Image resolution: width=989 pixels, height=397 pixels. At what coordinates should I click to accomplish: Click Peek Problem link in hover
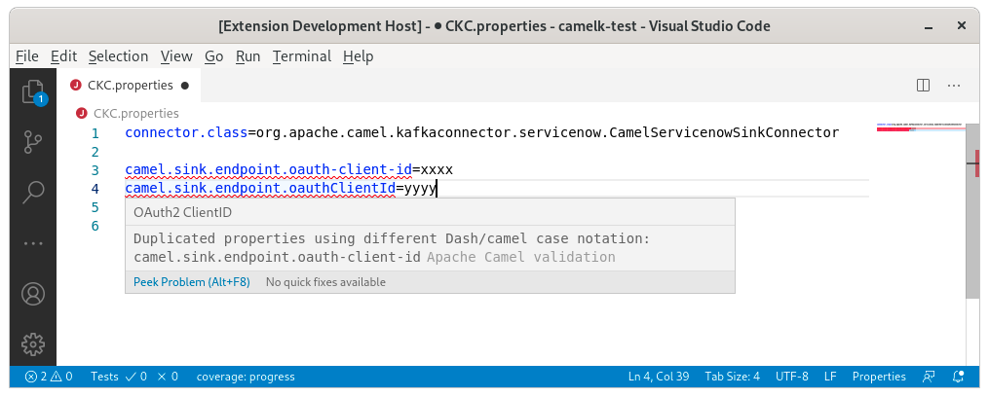191,282
